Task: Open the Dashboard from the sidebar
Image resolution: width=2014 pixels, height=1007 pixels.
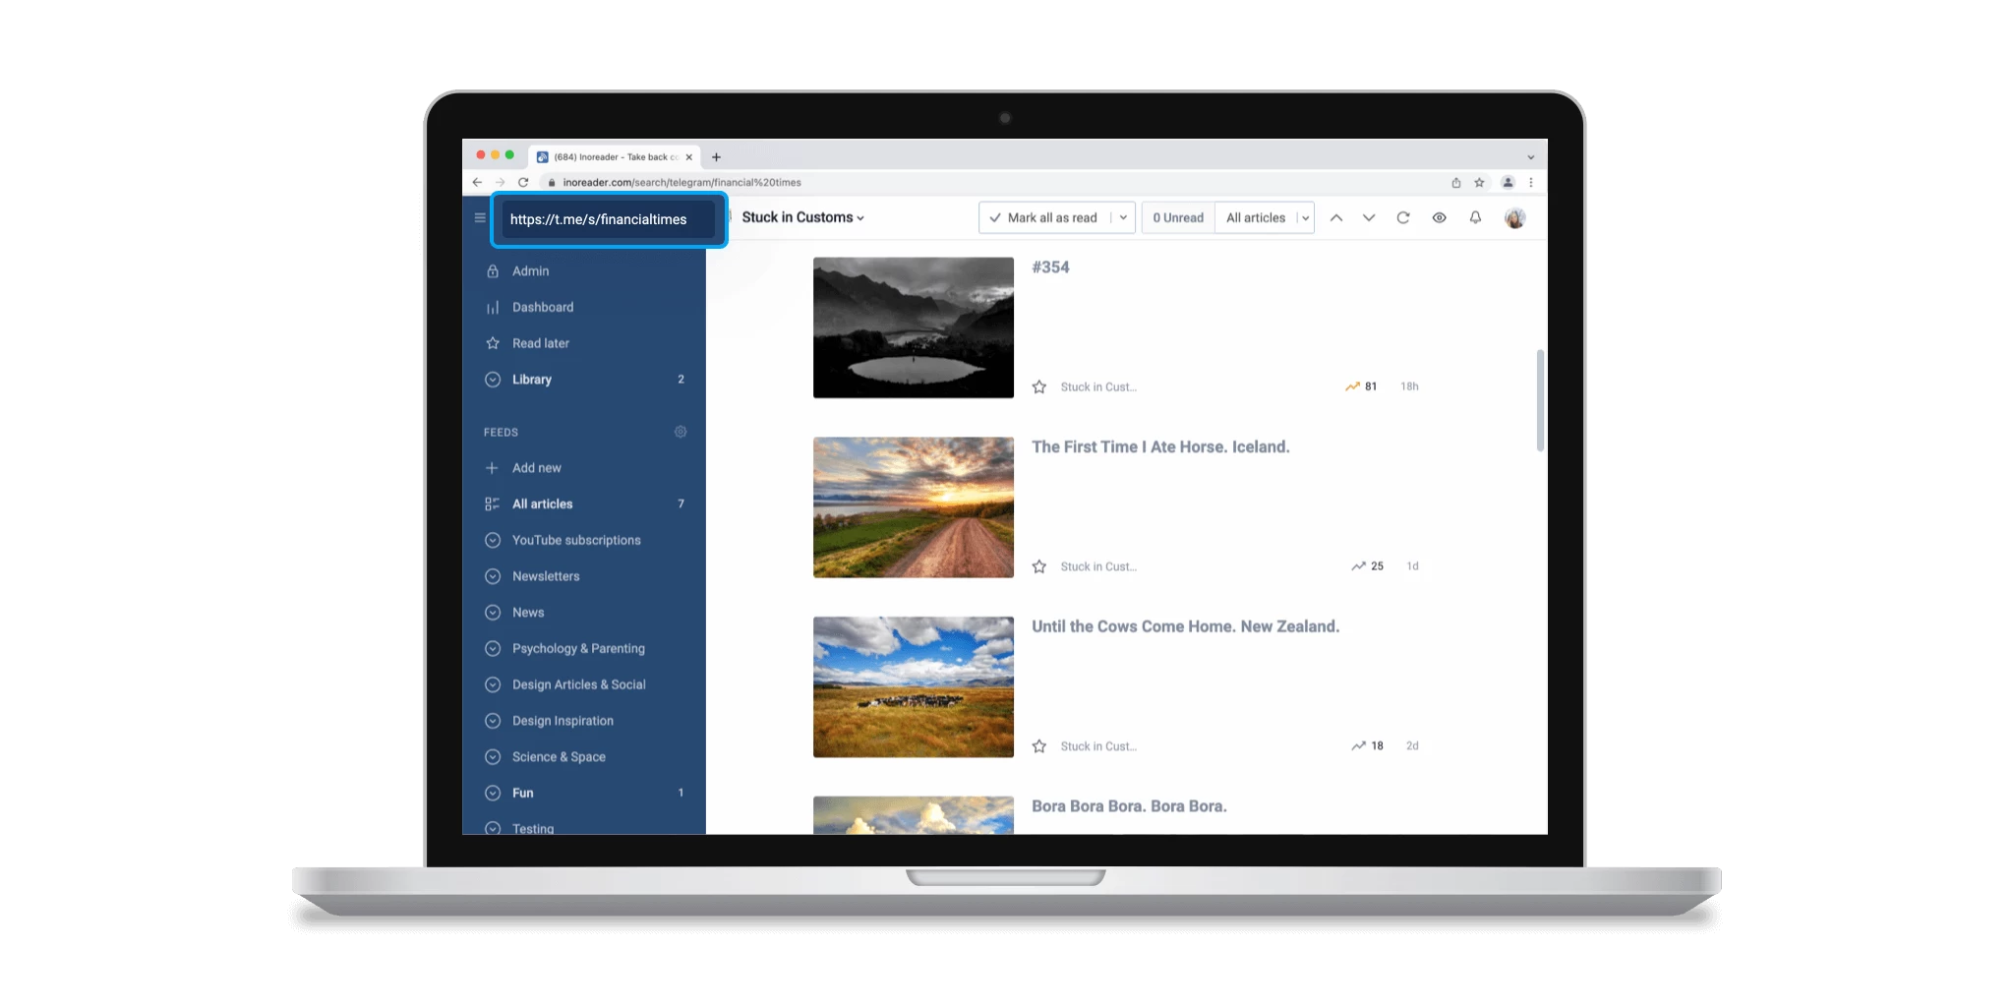Action: coord(542,307)
